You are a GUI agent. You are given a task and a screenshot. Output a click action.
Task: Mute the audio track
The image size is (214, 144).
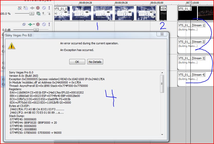click(x=44, y=24)
